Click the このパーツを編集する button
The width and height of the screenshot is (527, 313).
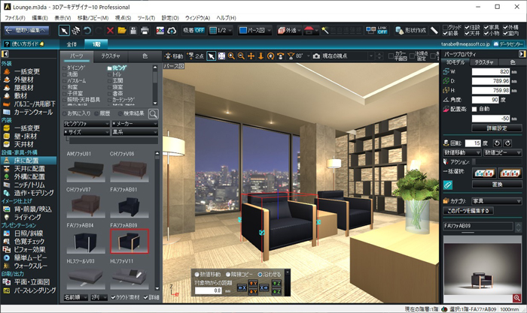[470, 211]
